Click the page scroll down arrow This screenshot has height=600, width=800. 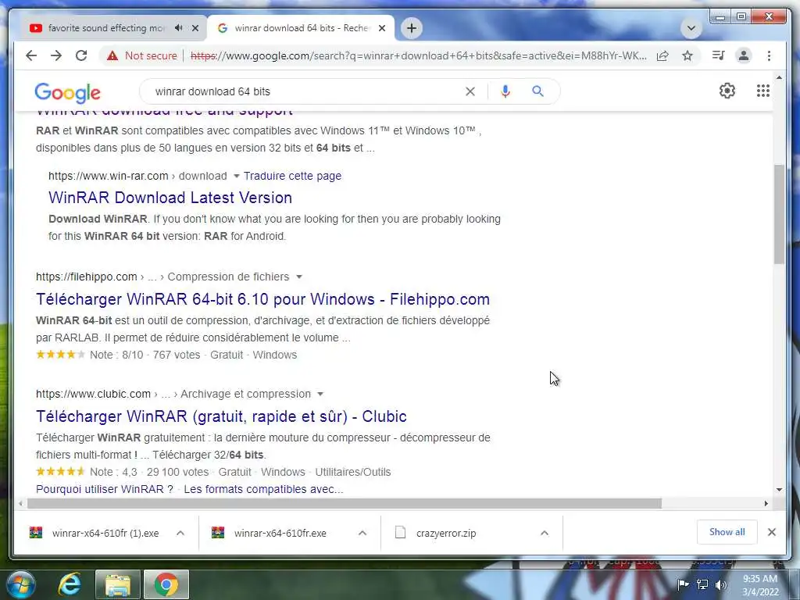(x=779, y=490)
